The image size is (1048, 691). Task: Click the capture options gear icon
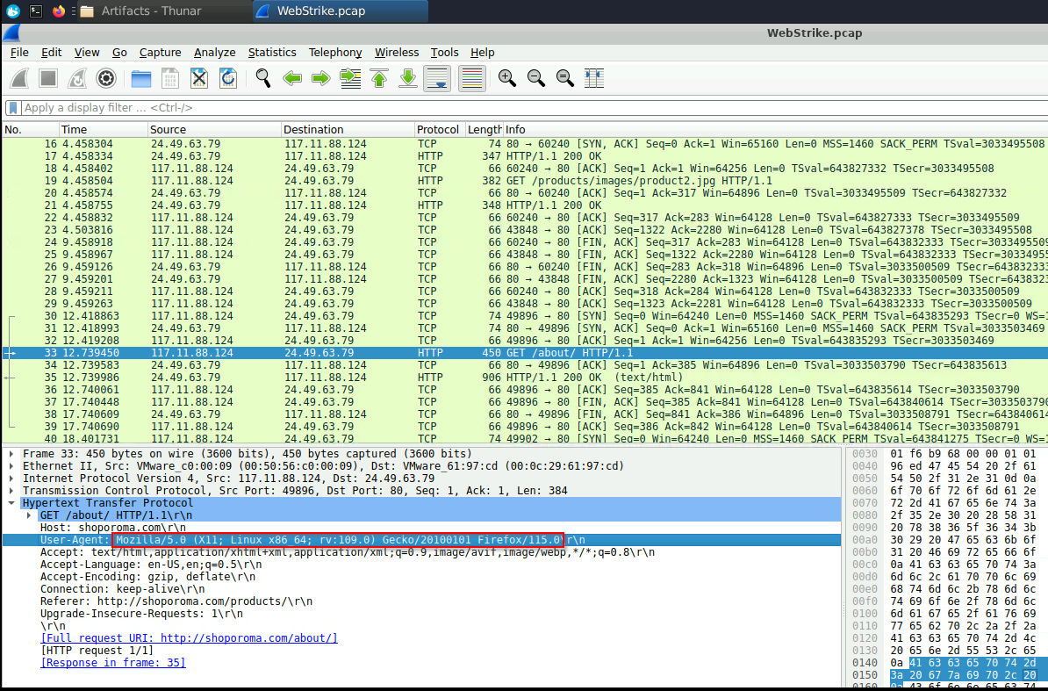106,78
